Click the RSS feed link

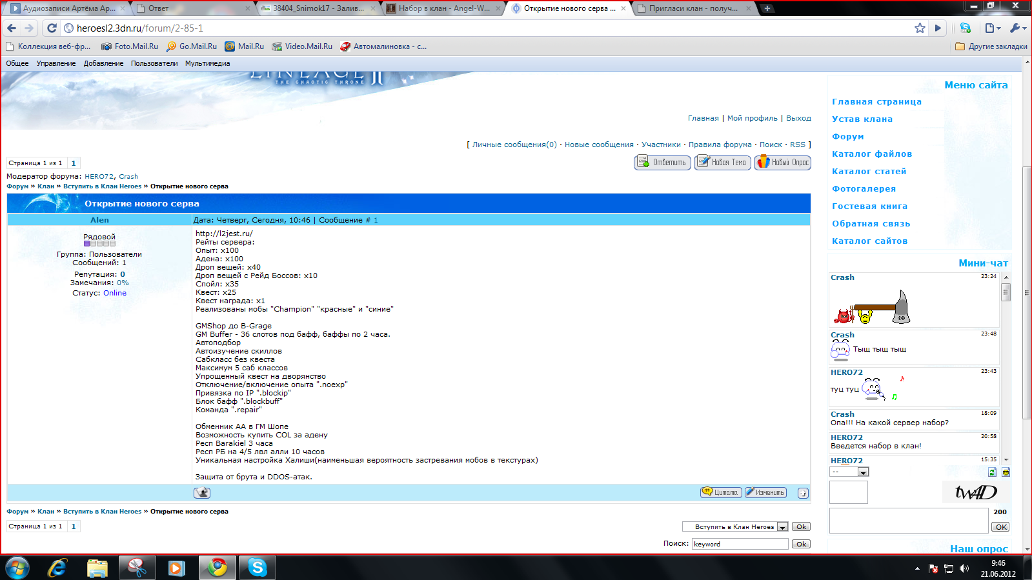(798, 145)
